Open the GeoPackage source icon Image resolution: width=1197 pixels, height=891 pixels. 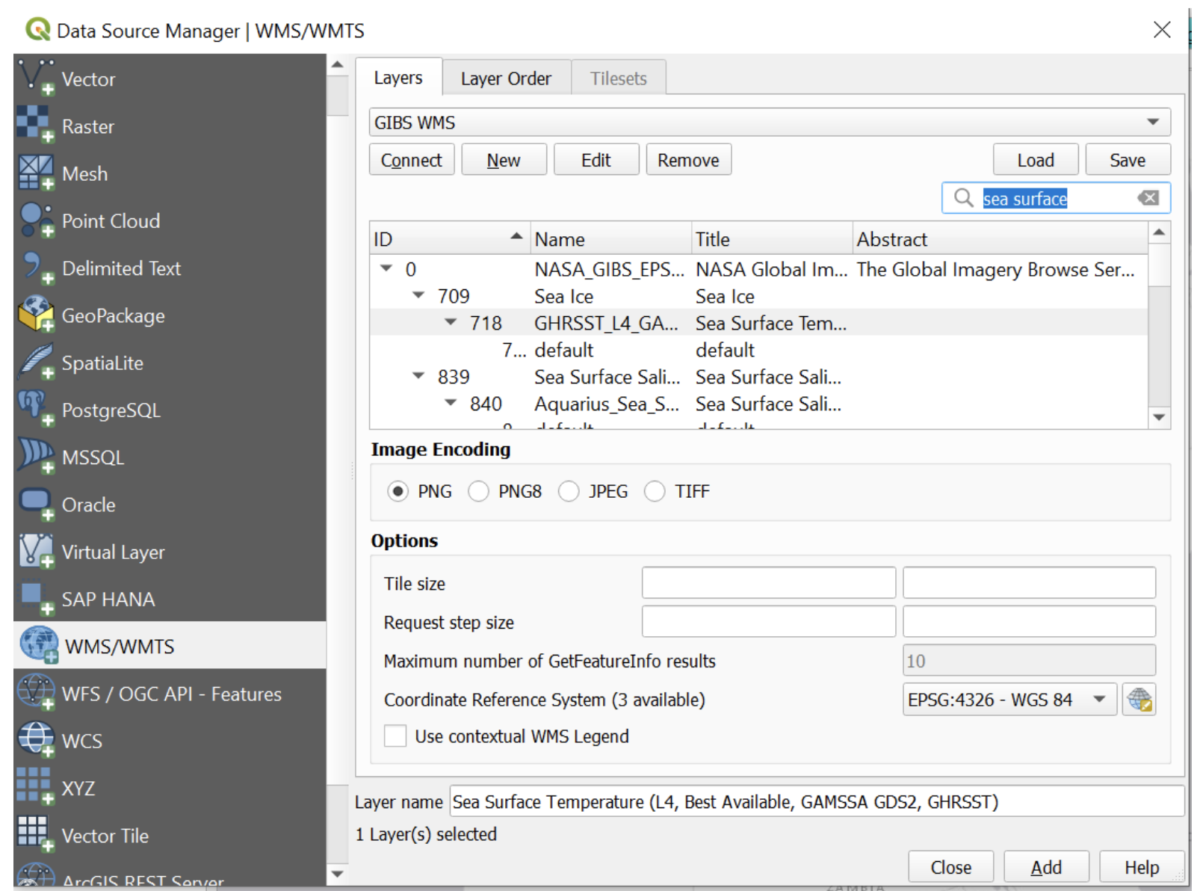tap(36, 315)
